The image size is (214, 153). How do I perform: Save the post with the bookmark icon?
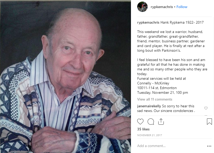[x=209, y=121]
